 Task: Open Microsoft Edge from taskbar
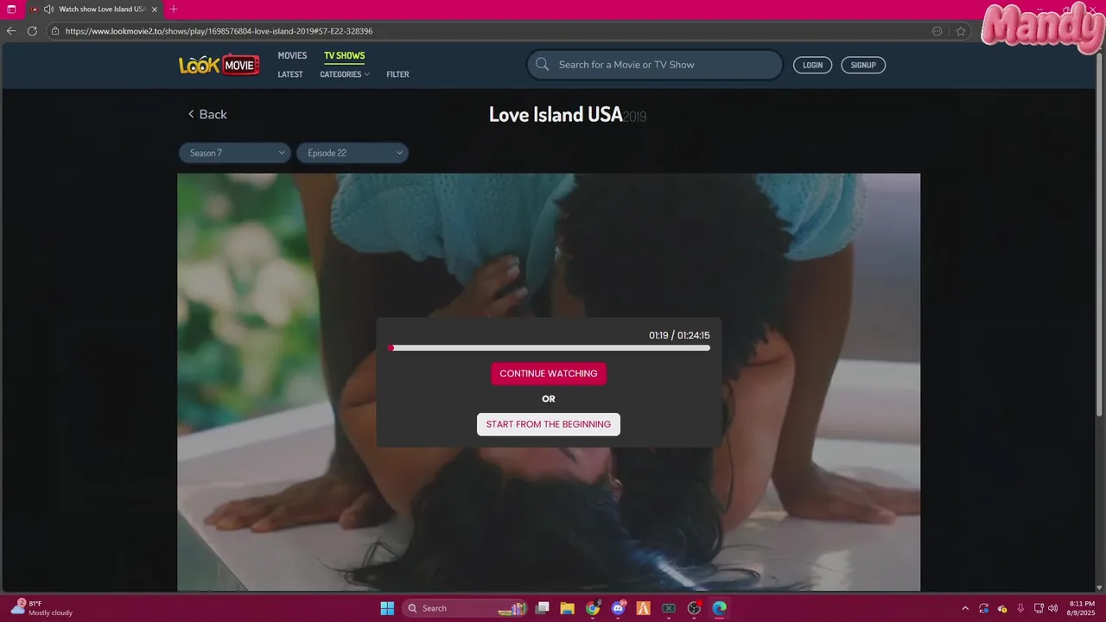coord(719,608)
